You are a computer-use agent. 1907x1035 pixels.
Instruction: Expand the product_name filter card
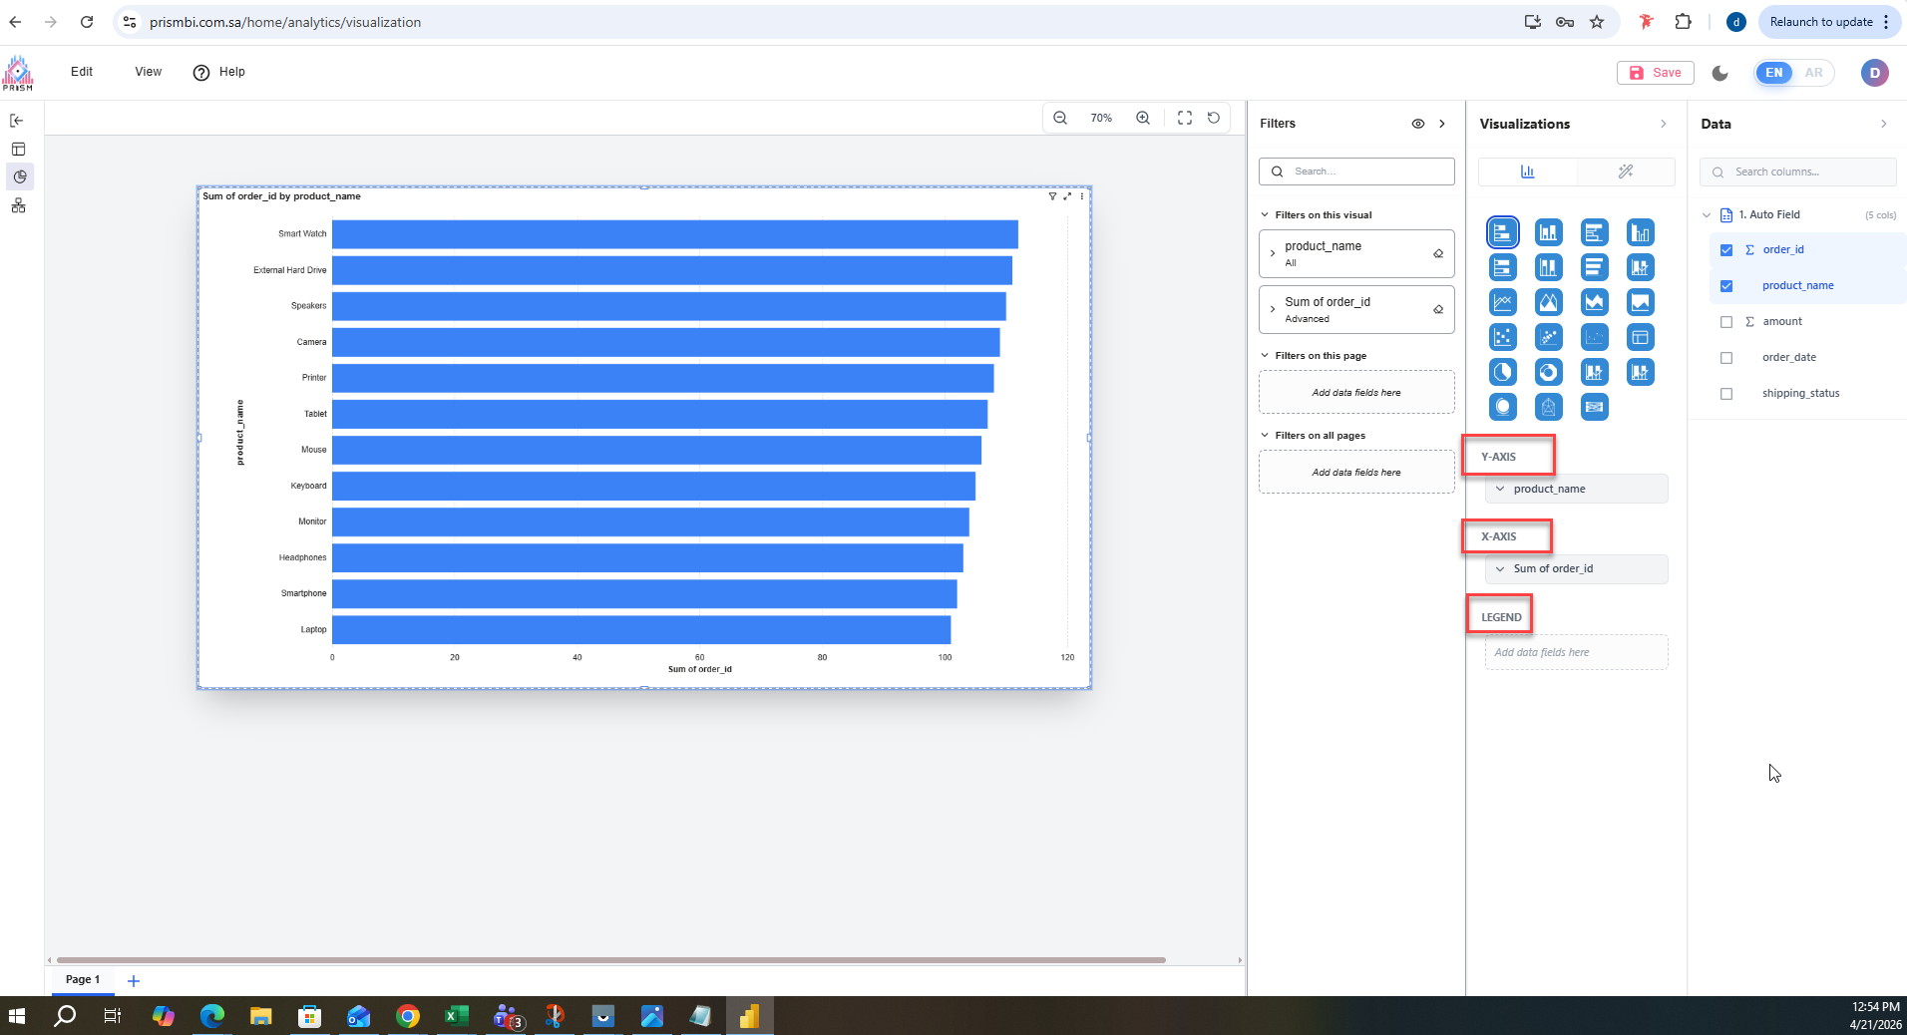1273,254
